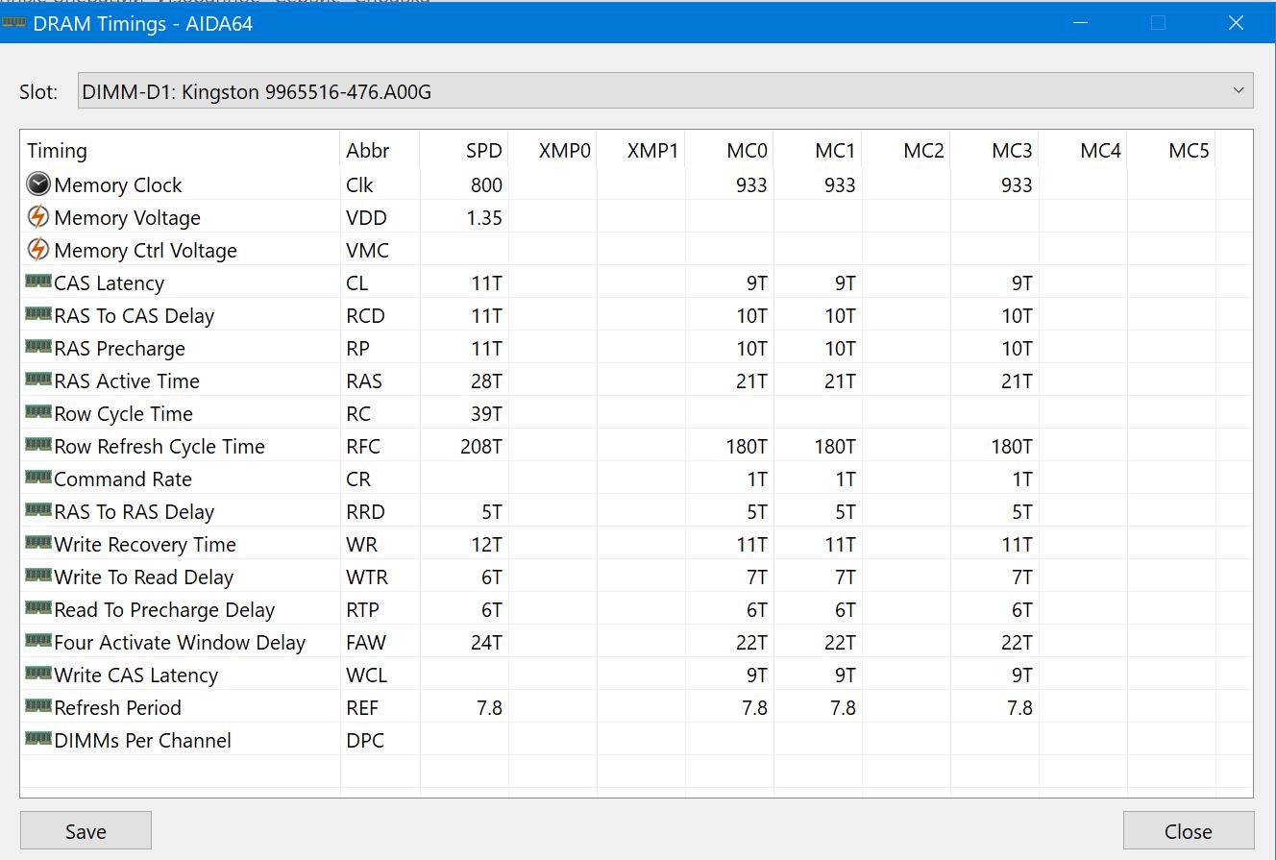The height and width of the screenshot is (860, 1276).
Task: Select the Four Activate Window Delay row
Action: click(x=180, y=643)
